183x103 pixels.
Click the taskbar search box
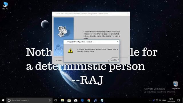29,100
